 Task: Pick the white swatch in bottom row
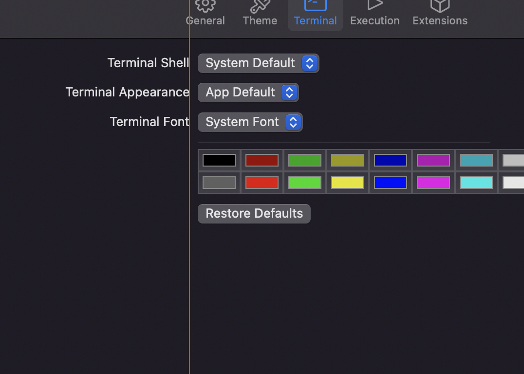(513, 183)
